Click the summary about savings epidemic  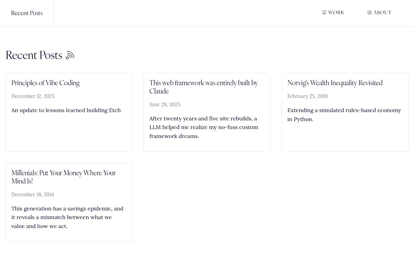(67, 217)
